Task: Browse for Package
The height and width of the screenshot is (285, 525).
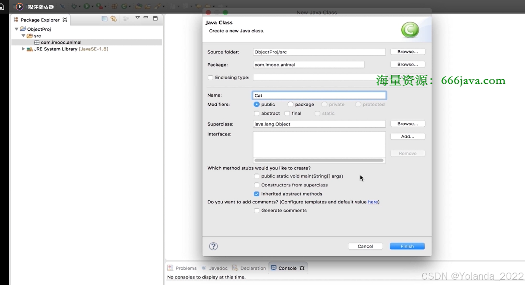Action: [x=408, y=64]
